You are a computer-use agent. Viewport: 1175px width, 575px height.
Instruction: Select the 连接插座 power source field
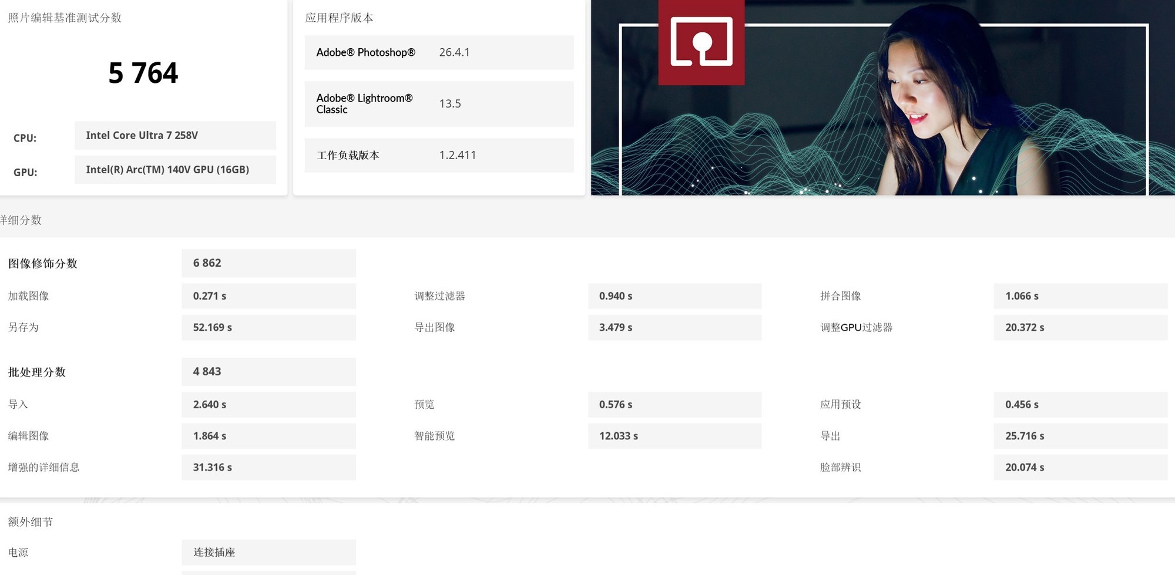pyautogui.click(x=268, y=552)
